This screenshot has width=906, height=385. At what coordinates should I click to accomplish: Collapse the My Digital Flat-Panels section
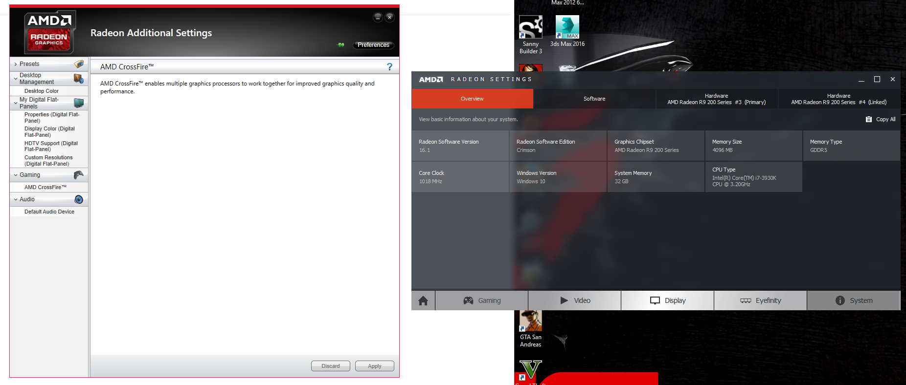point(16,103)
